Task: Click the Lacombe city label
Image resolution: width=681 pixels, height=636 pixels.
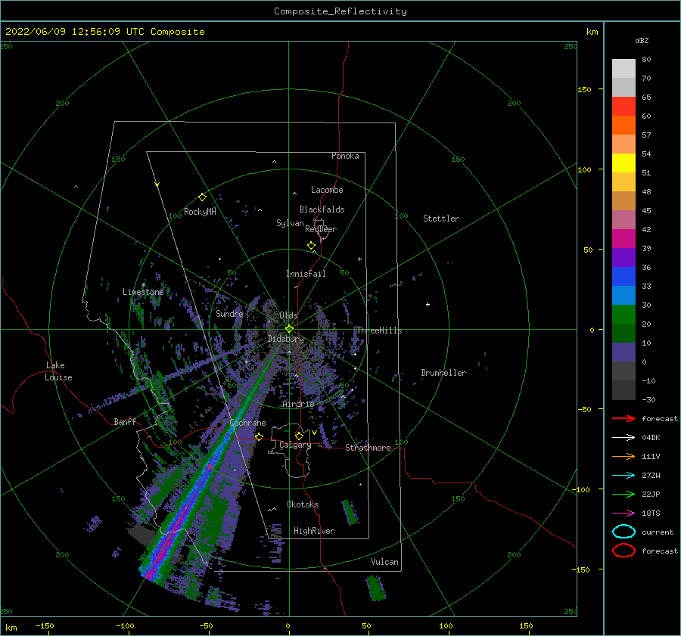Action: (x=327, y=190)
